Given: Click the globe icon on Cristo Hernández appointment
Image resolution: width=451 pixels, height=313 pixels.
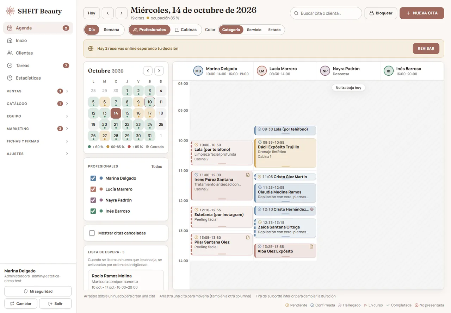Looking at the screenshot, I should point(312,209).
